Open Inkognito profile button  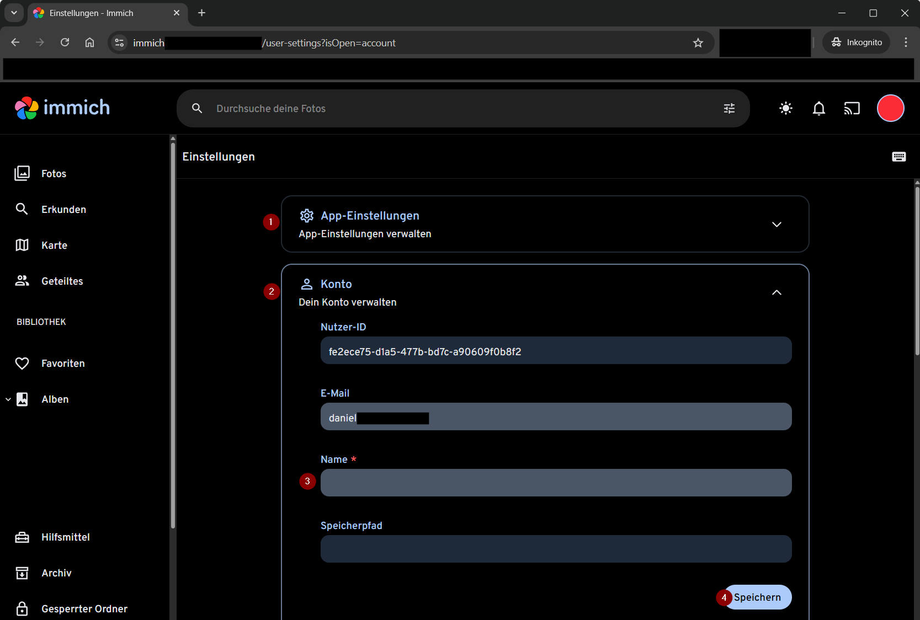[857, 42]
